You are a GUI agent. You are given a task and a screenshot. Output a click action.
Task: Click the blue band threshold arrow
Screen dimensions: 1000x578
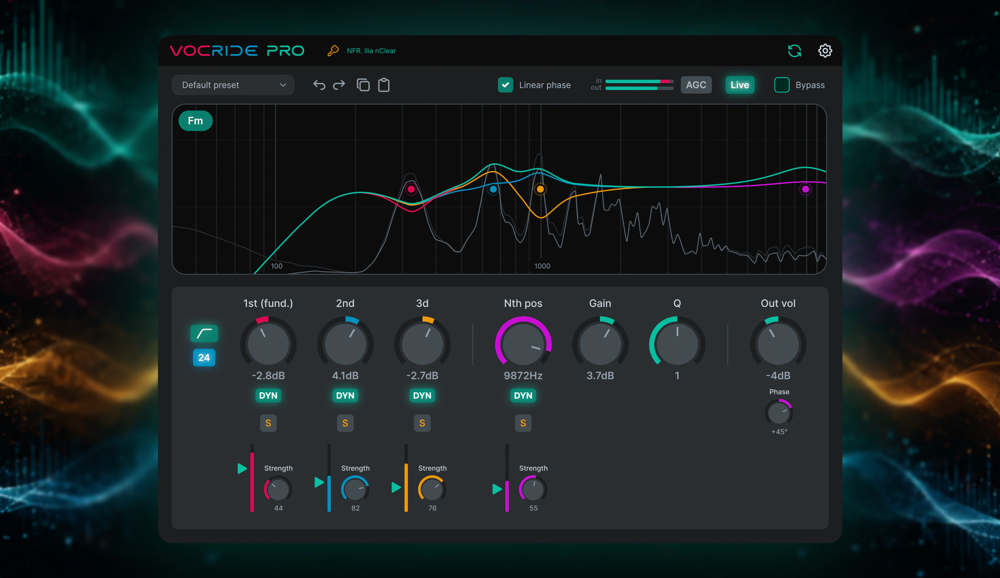[x=319, y=482]
